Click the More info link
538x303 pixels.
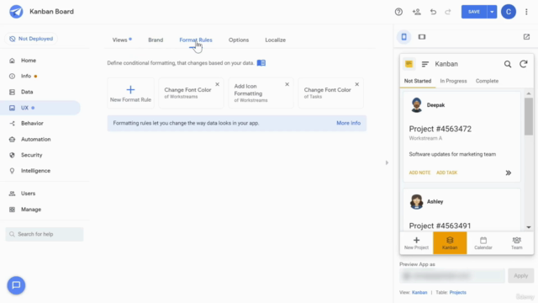coord(348,123)
